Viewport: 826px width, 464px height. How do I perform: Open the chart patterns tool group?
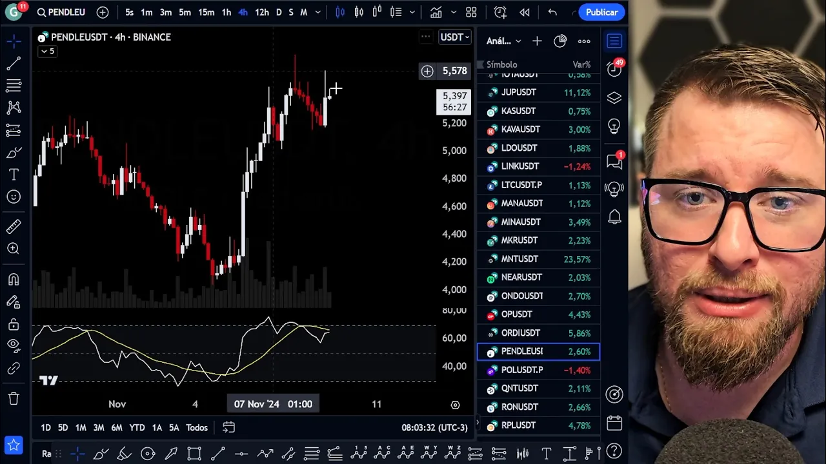(14, 108)
